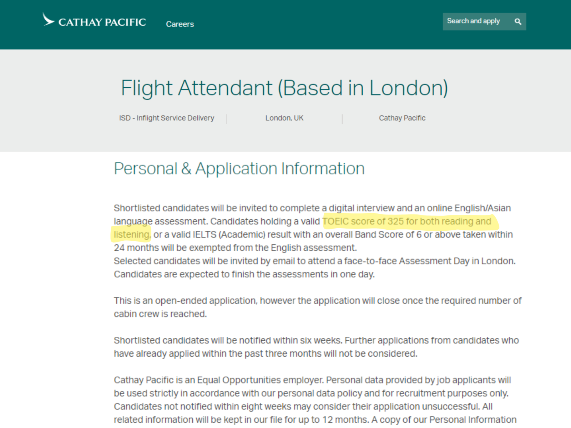Click highlighted TOEIC score of 325 text
The height and width of the screenshot is (428, 571).
point(407,221)
